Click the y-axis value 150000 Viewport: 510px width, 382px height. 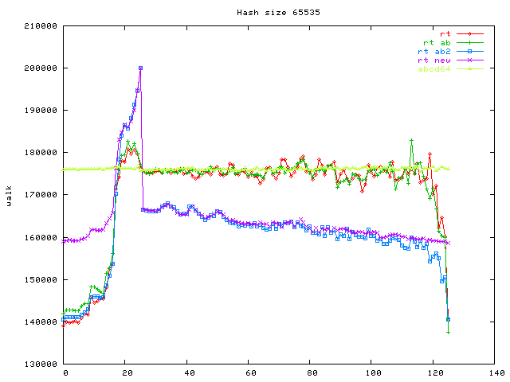[41, 280]
